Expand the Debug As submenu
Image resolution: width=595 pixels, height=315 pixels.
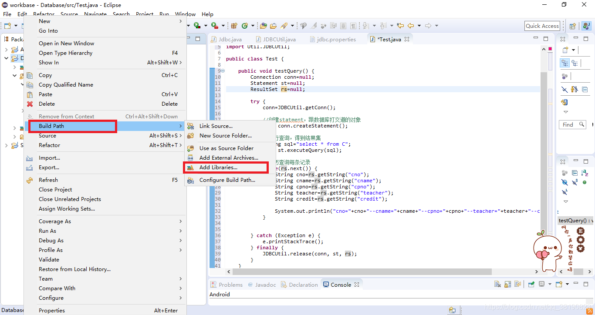(x=105, y=241)
